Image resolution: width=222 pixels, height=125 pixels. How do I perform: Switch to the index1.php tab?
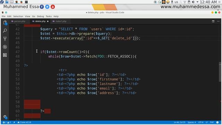pos(61,21)
